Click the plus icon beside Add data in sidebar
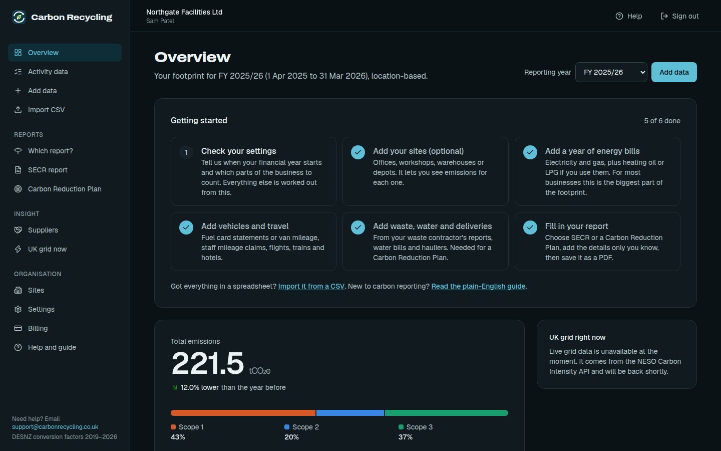 [x=18, y=91]
